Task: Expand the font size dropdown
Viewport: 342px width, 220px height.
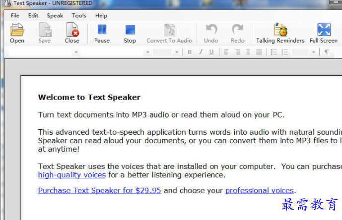Action: tap(177, 53)
